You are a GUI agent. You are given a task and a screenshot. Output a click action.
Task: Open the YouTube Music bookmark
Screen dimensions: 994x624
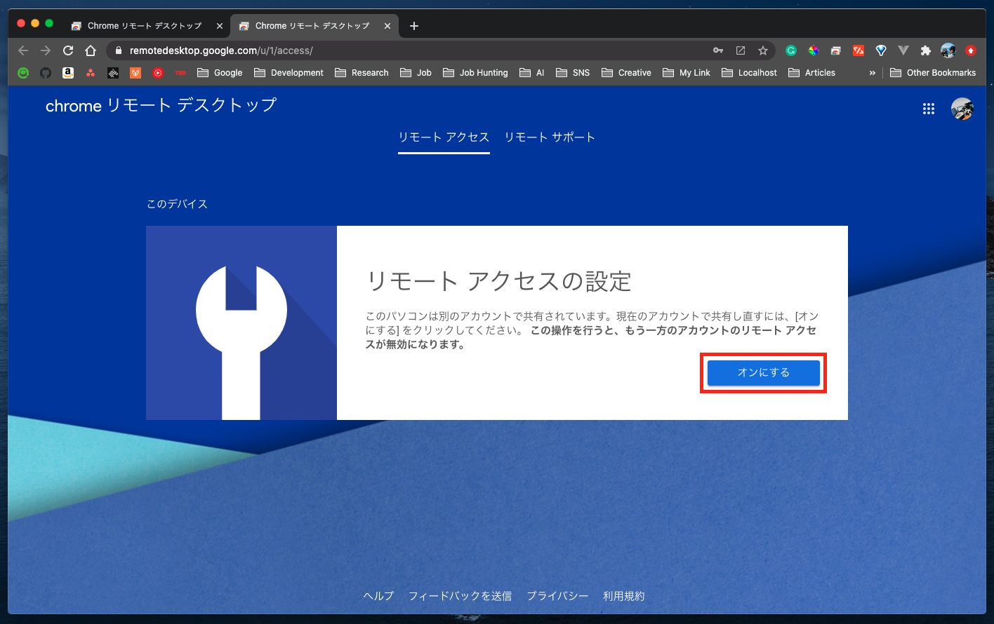pos(158,73)
